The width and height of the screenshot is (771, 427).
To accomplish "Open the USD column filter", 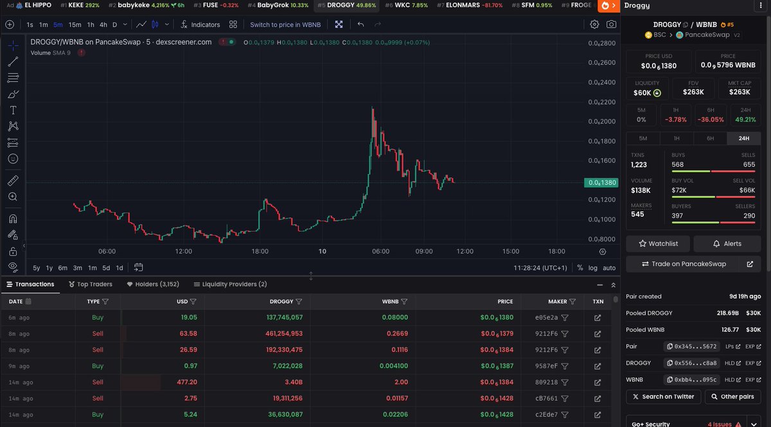I will (193, 301).
